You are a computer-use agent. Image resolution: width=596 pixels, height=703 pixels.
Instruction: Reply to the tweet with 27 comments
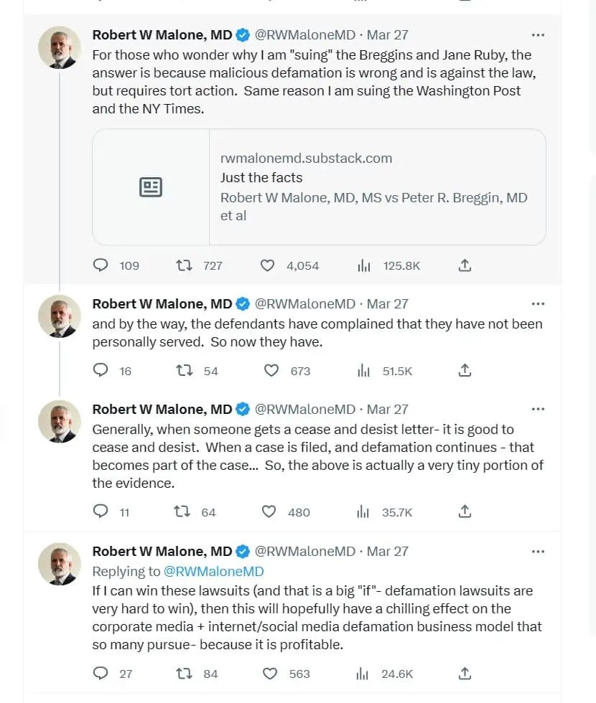[101, 673]
